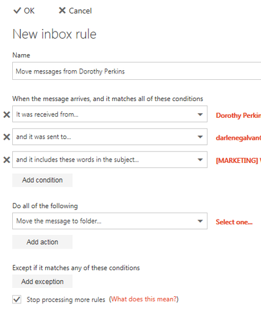
Task: Click the Add action button
Action: 43,242
